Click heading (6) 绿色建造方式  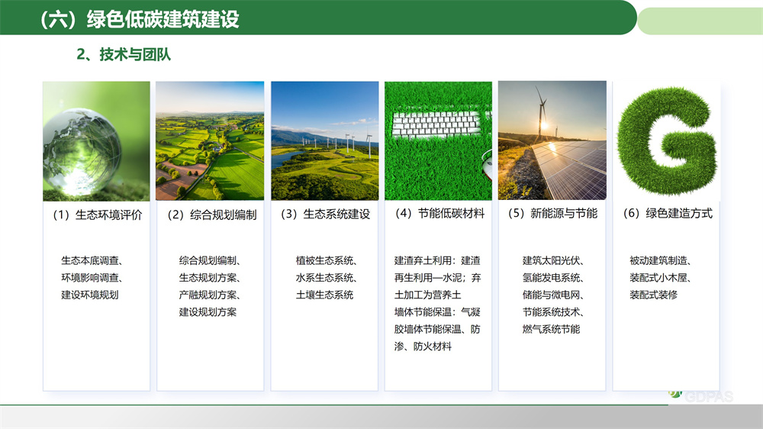pyautogui.click(x=666, y=214)
